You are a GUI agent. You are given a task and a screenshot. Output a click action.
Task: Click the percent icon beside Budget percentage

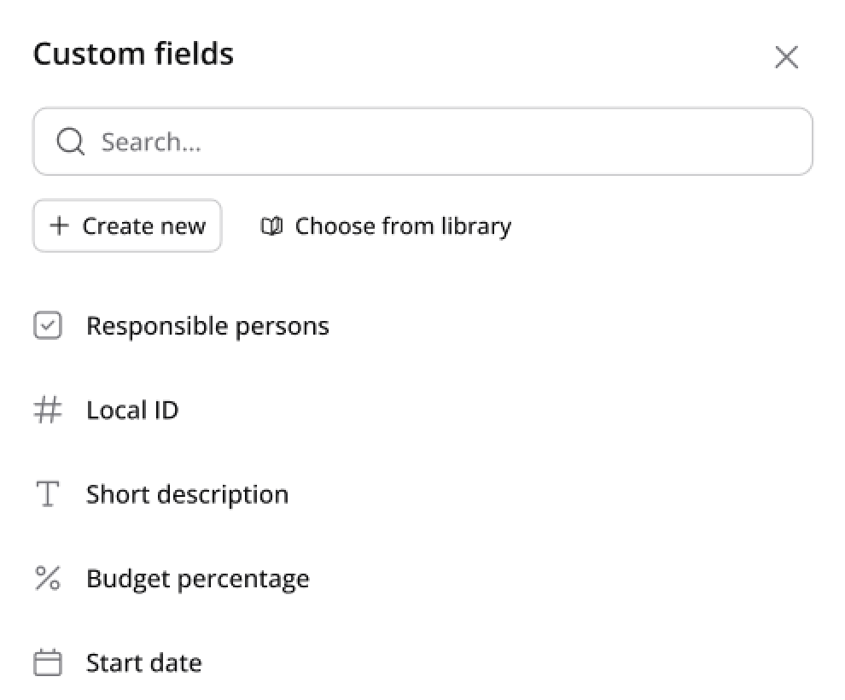coord(48,578)
